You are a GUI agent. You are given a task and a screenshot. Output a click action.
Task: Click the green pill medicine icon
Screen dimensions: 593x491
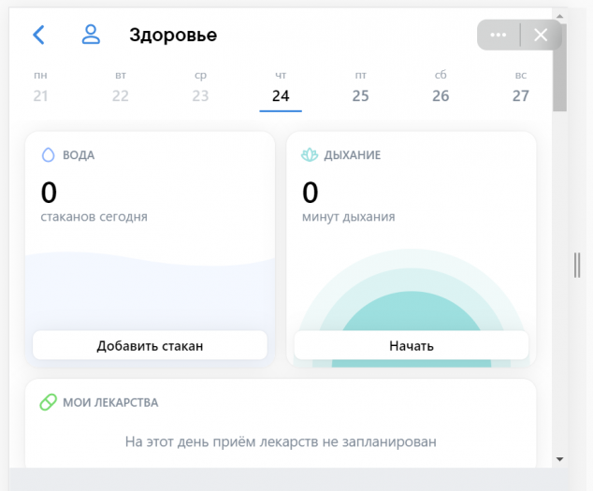(49, 402)
